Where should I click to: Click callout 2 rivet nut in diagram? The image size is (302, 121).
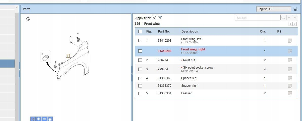[x=45, y=57]
